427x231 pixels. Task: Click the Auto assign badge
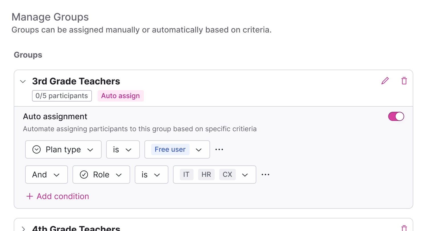click(x=120, y=96)
